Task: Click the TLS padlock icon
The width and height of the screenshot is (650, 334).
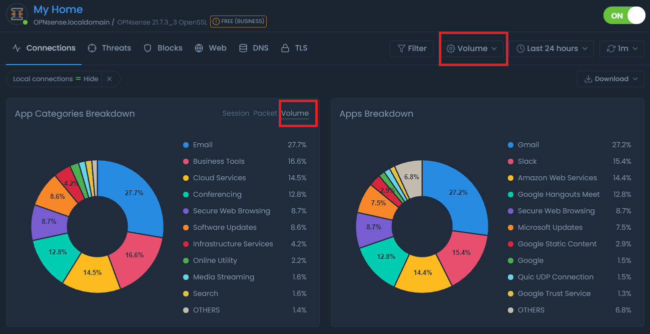Action: pyautogui.click(x=285, y=48)
